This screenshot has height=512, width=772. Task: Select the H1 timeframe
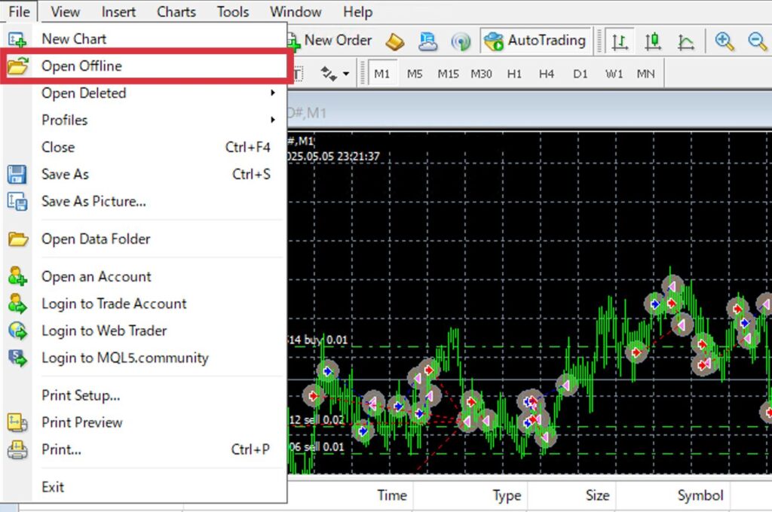[x=514, y=74]
